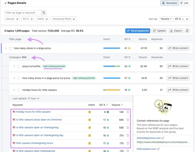
Task: Click intent bar for pillar 'how many slices in a large pizza'
Action: 112,48
